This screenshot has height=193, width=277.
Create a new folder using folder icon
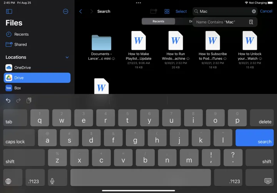coord(154,12)
